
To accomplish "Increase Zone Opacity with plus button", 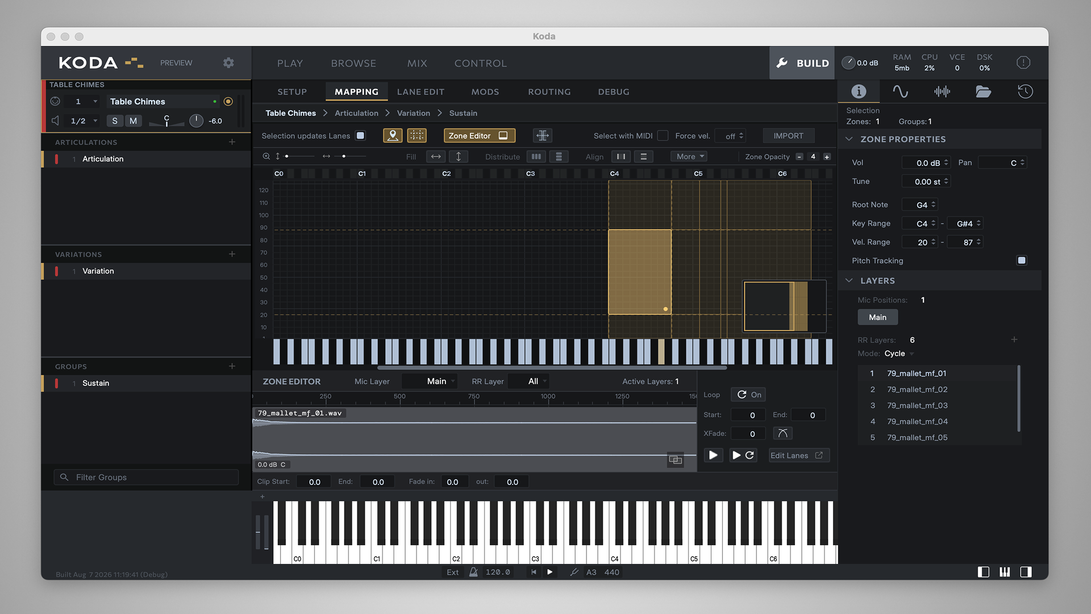I will [x=827, y=157].
